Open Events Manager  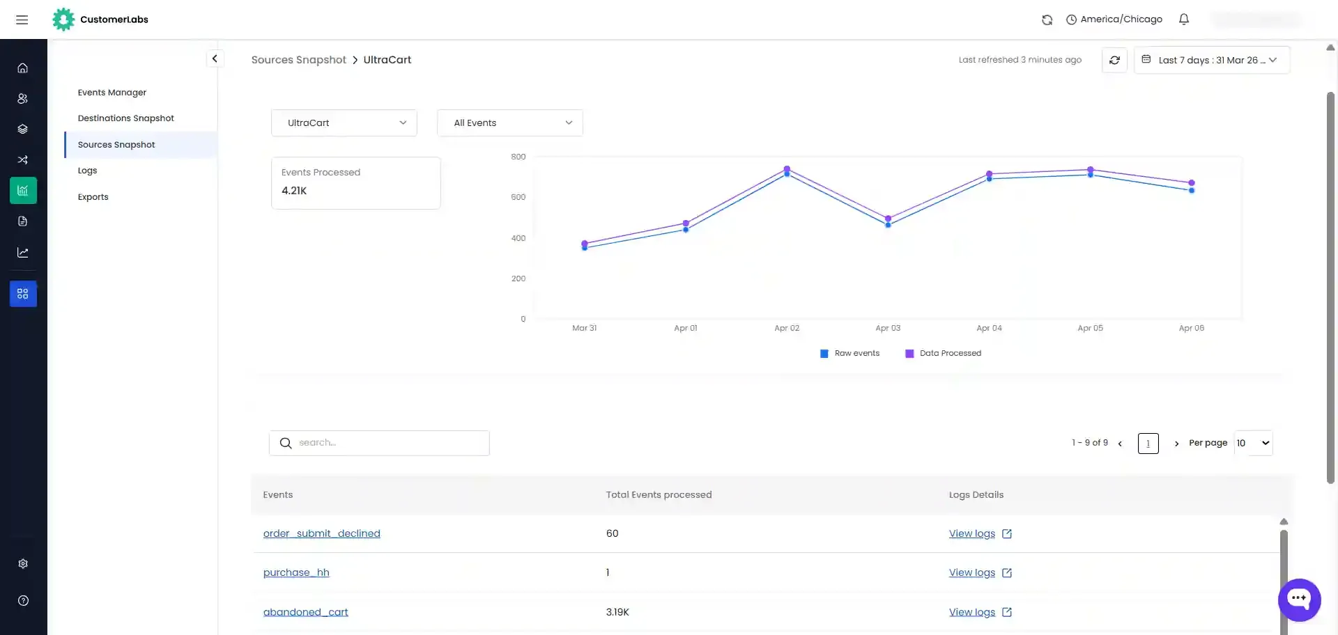tap(112, 93)
